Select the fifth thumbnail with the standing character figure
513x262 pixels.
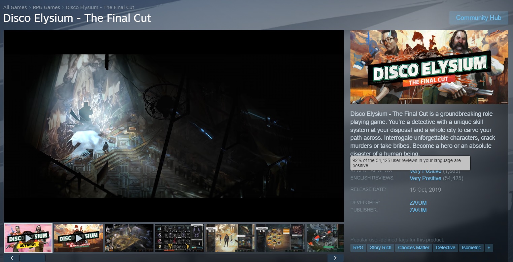point(230,238)
